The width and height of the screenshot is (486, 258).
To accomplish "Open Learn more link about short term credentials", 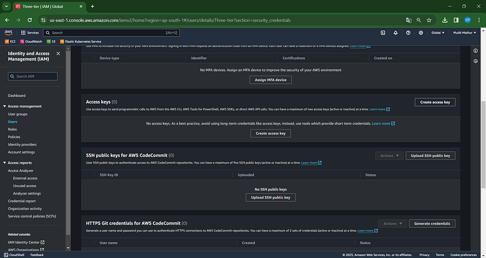I will pos(383,123).
